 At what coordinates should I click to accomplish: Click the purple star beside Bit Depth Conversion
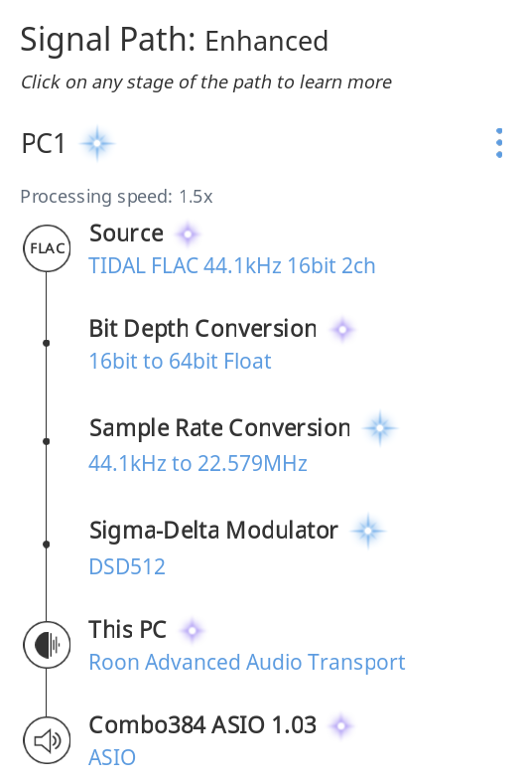click(342, 329)
